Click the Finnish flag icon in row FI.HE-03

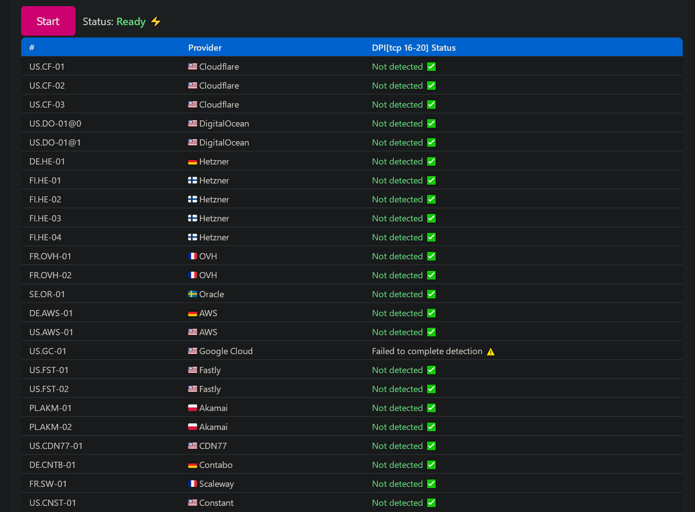click(193, 218)
